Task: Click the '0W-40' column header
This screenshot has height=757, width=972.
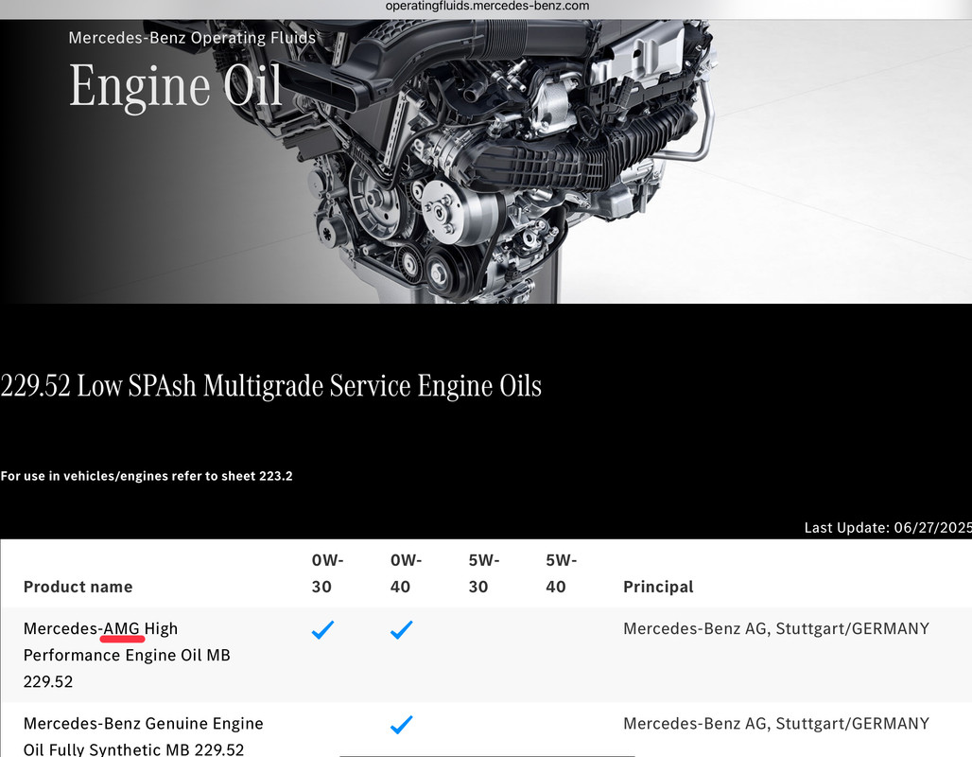Action: pos(406,573)
